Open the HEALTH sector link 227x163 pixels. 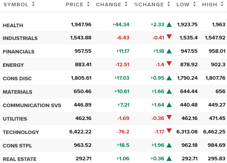click(13, 25)
